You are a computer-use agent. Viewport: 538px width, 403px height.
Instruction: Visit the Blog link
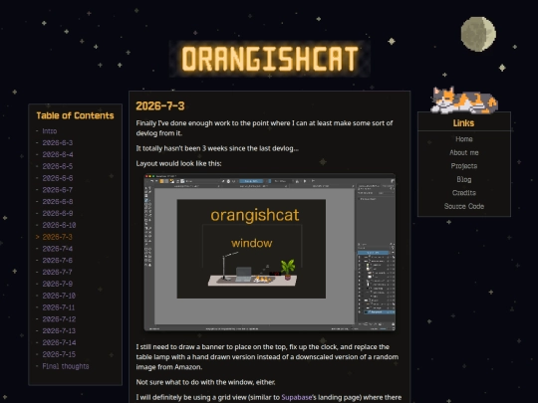coord(464,179)
